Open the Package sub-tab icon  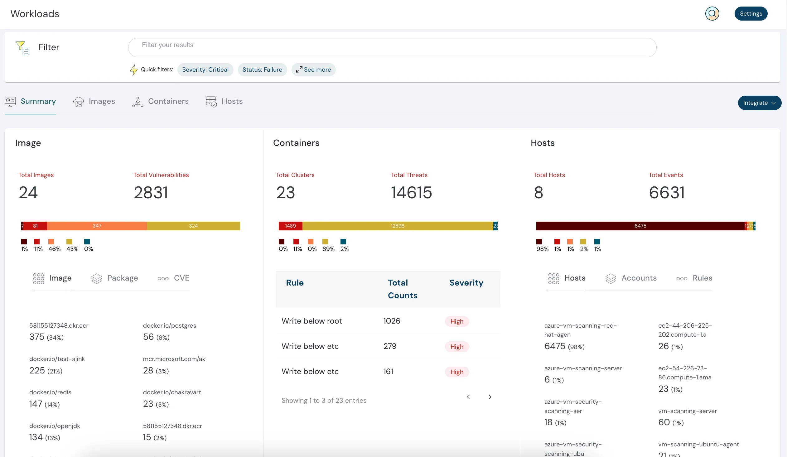(97, 278)
